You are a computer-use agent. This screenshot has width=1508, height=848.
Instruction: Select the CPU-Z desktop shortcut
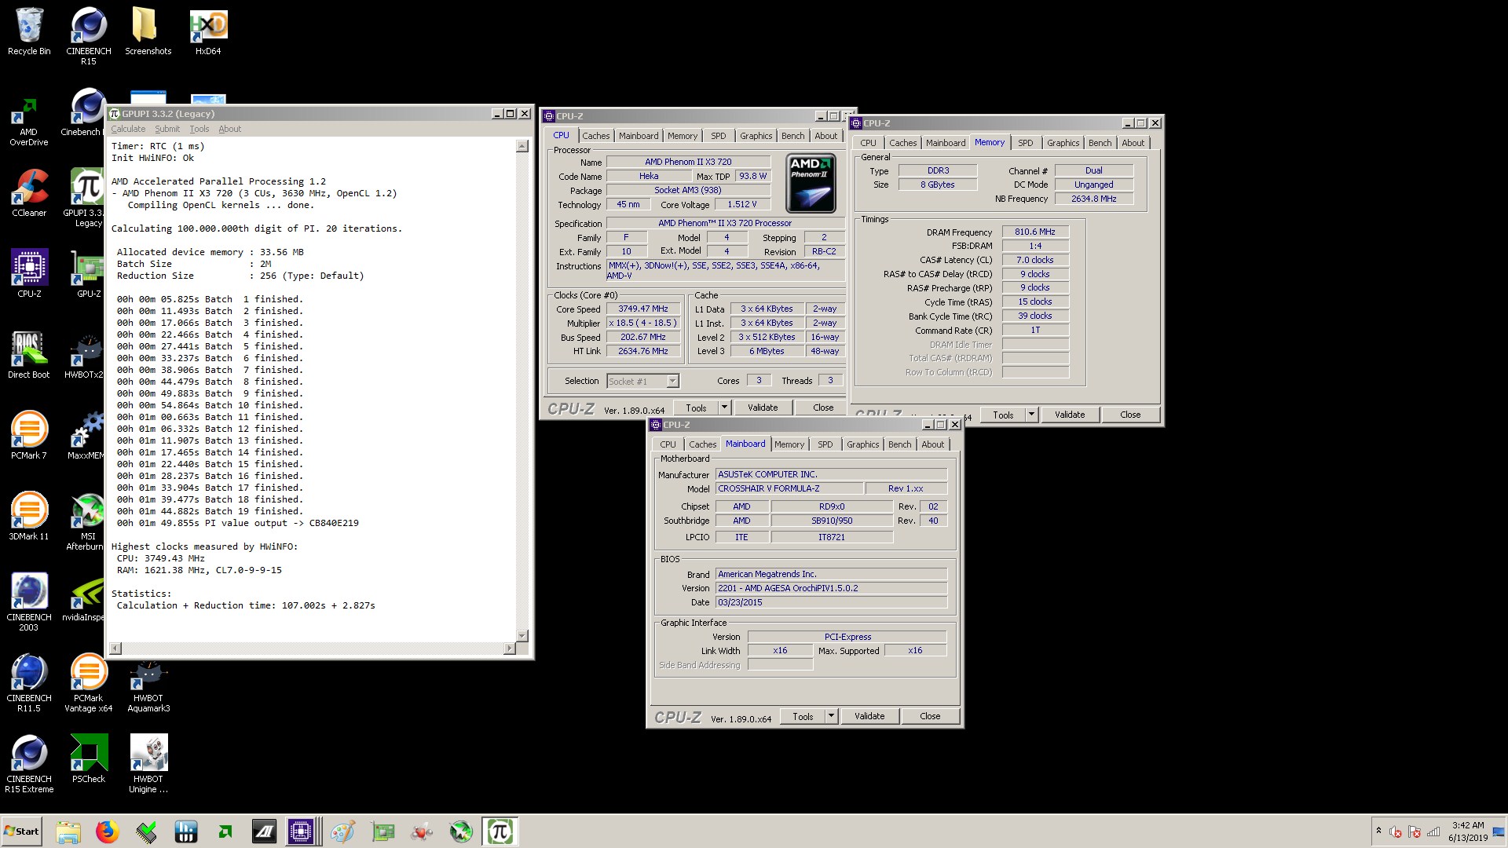[x=29, y=273]
